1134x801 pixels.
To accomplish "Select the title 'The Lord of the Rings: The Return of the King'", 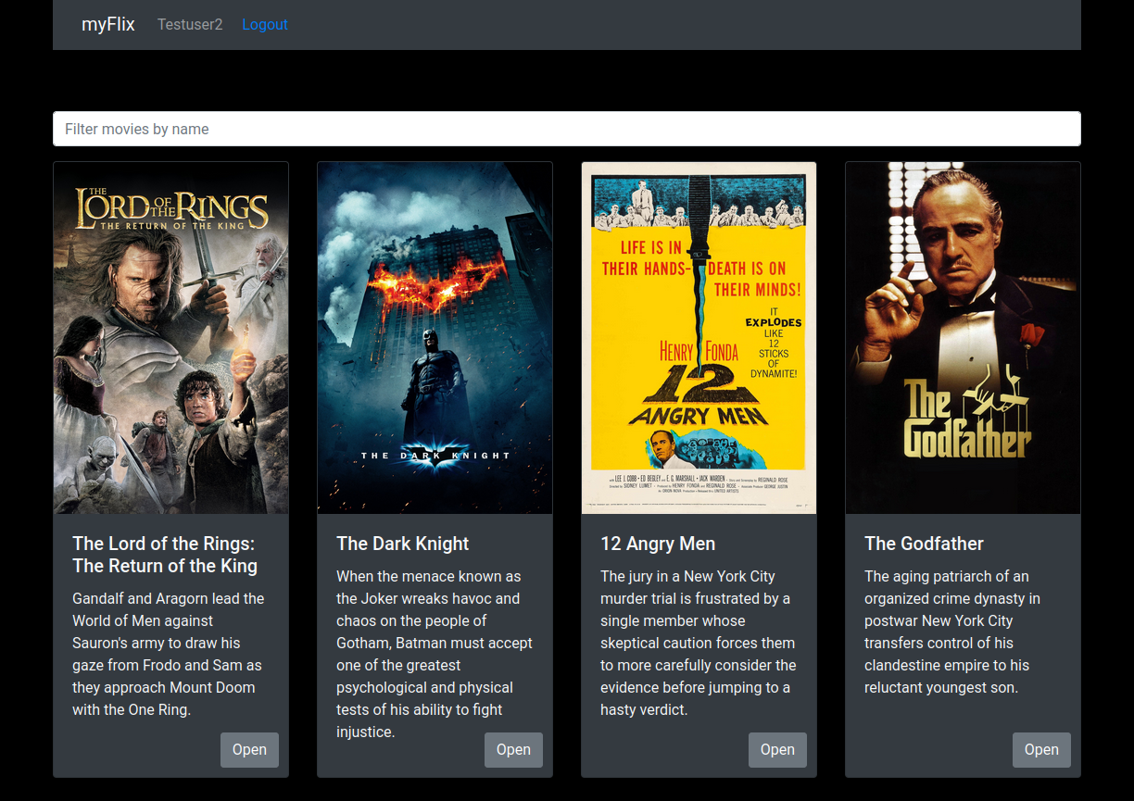I will [165, 555].
